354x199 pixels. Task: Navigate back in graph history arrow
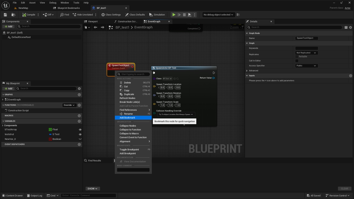tap(95, 27)
